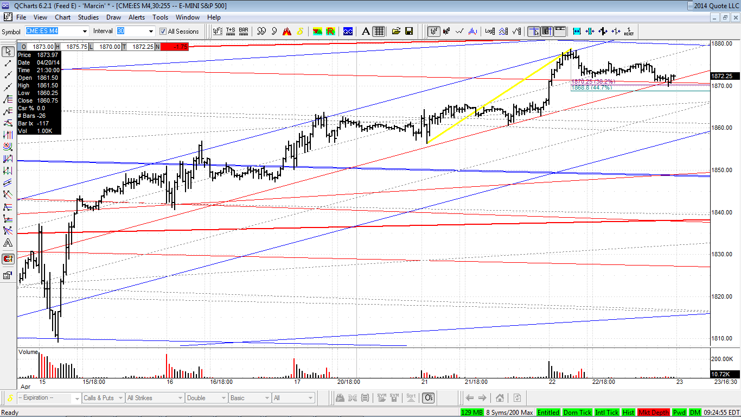Open the Calls & Puts dropdown
The image size is (741, 417).
click(x=103, y=398)
